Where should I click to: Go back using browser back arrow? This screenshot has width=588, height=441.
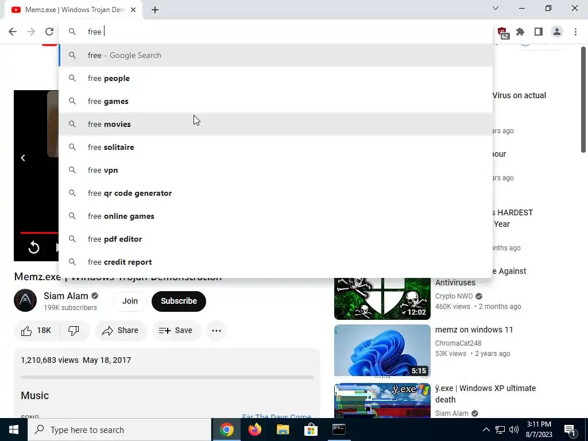coord(13,32)
